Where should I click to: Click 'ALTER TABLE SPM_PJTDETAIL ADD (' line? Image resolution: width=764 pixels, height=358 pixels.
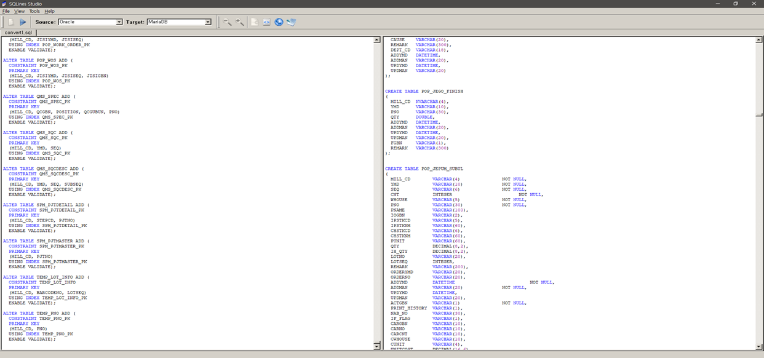[x=46, y=205]
